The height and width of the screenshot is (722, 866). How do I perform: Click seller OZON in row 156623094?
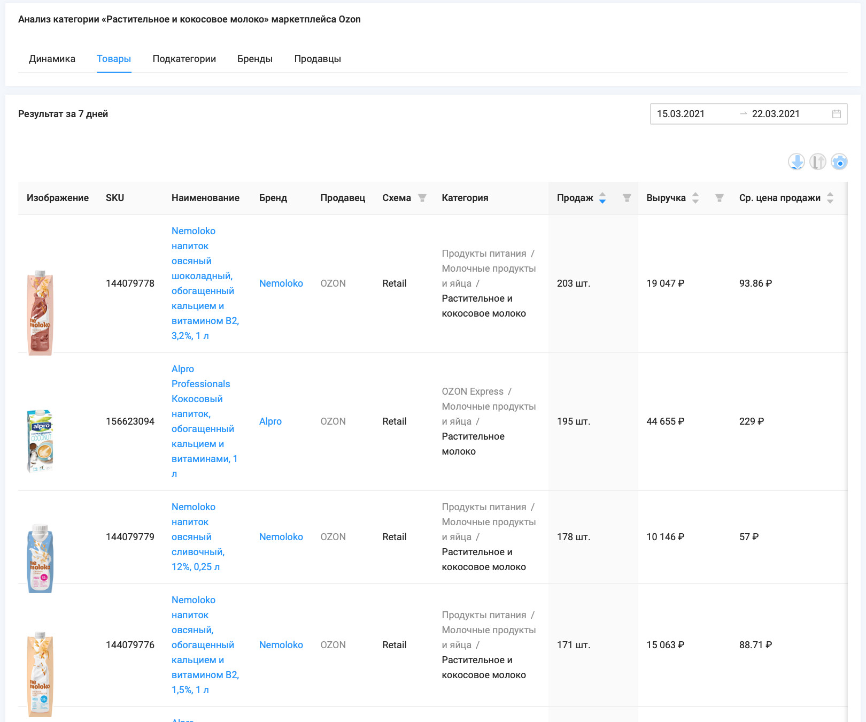pos(333,421)
